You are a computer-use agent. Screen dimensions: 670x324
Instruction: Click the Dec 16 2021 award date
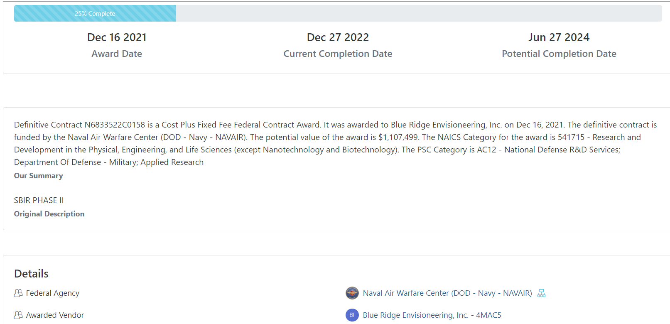click(117, 37)
